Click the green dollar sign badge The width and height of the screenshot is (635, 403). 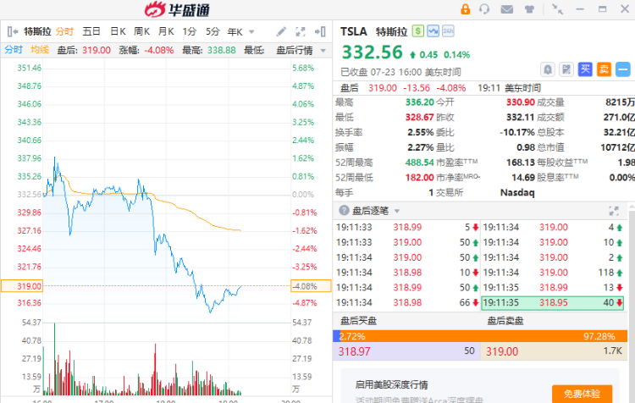point(418,30)
